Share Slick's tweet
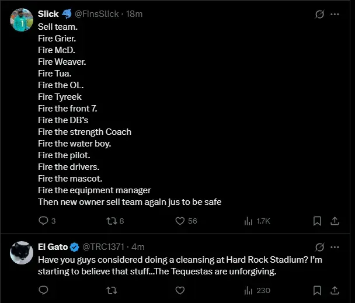This screenshot has width=355, height=303. (335, 221)
